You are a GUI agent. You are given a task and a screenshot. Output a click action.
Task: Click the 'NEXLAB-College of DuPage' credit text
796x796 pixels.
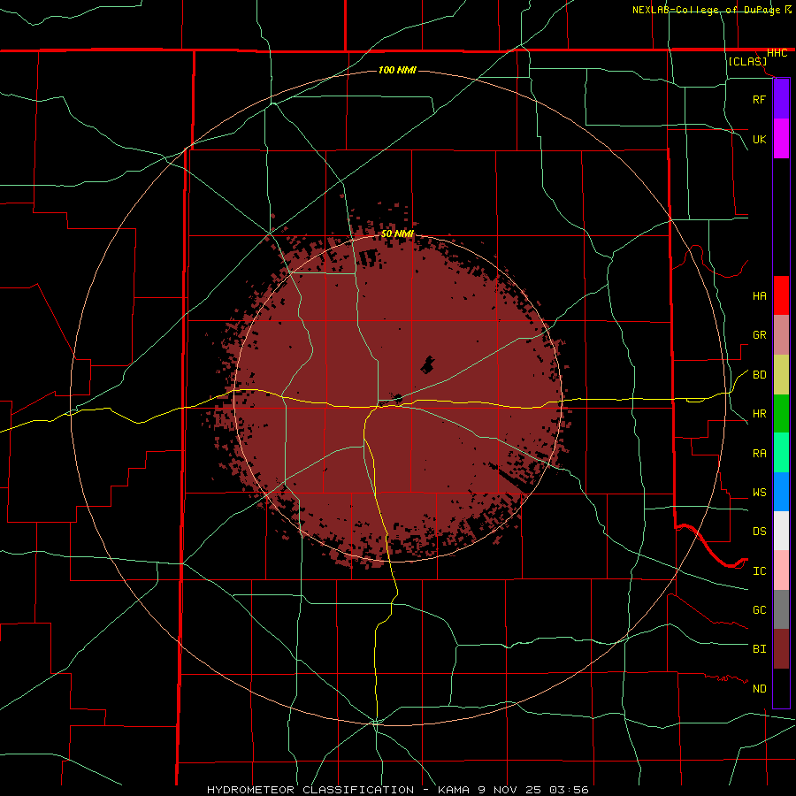[706, 10]
